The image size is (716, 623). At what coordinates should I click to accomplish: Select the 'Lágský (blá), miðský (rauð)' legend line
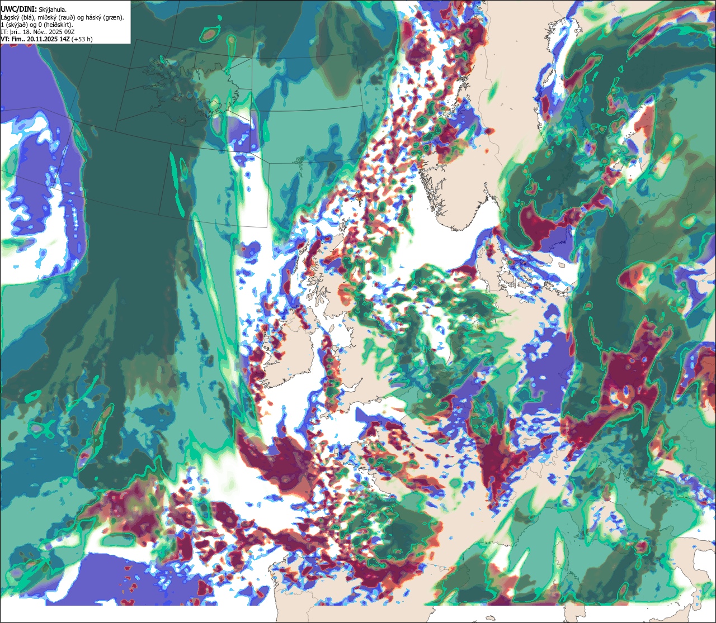pyautogui.click(x=63, y=17)
